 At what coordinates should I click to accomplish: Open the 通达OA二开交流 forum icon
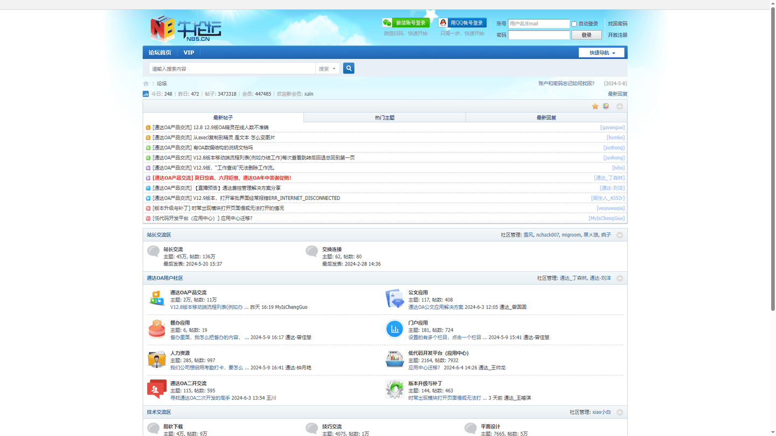click(157, 389)
